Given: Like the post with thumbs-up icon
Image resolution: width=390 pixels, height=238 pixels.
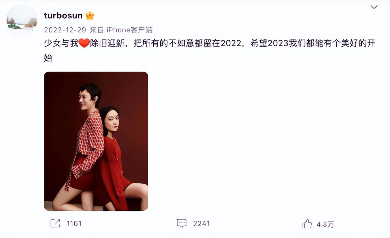Looking at the screenshot, I should pyautogui.click(x=307, y=224).
